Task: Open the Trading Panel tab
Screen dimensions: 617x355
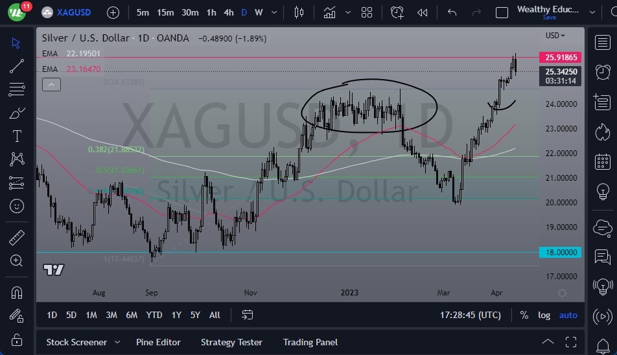Action: tap(310, 342)
